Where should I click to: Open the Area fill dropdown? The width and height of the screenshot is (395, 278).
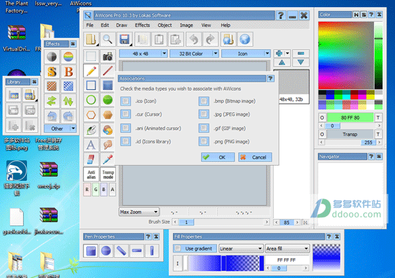[287, 248]
